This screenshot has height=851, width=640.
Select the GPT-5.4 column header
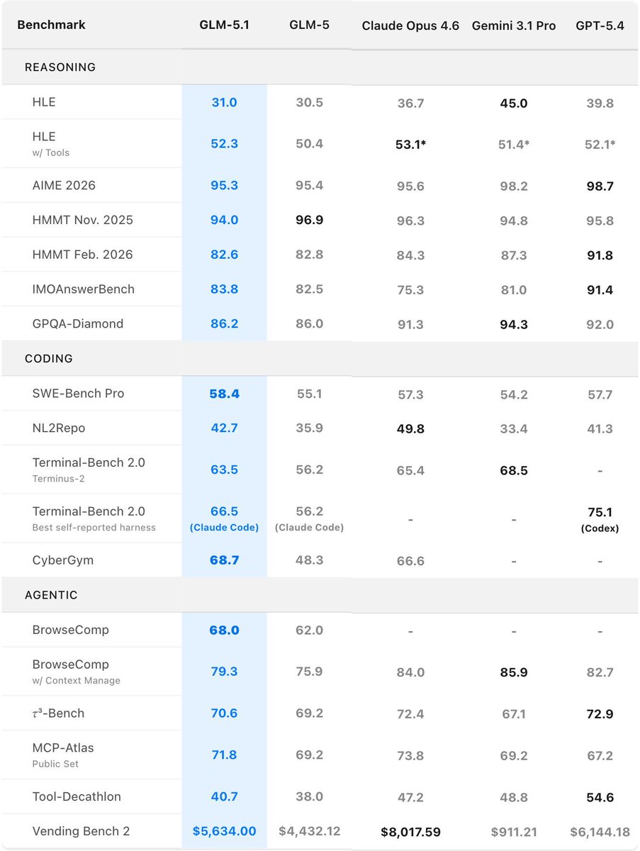600,26
